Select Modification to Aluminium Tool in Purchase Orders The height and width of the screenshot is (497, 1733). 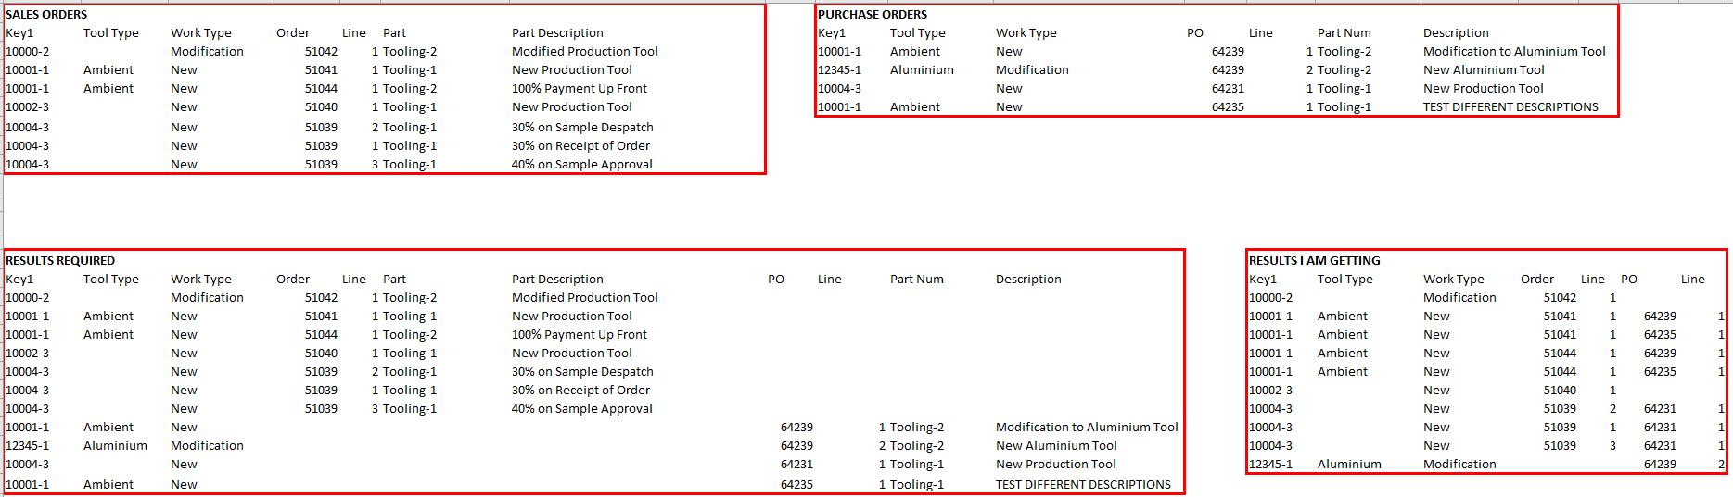coord(1514,52)
